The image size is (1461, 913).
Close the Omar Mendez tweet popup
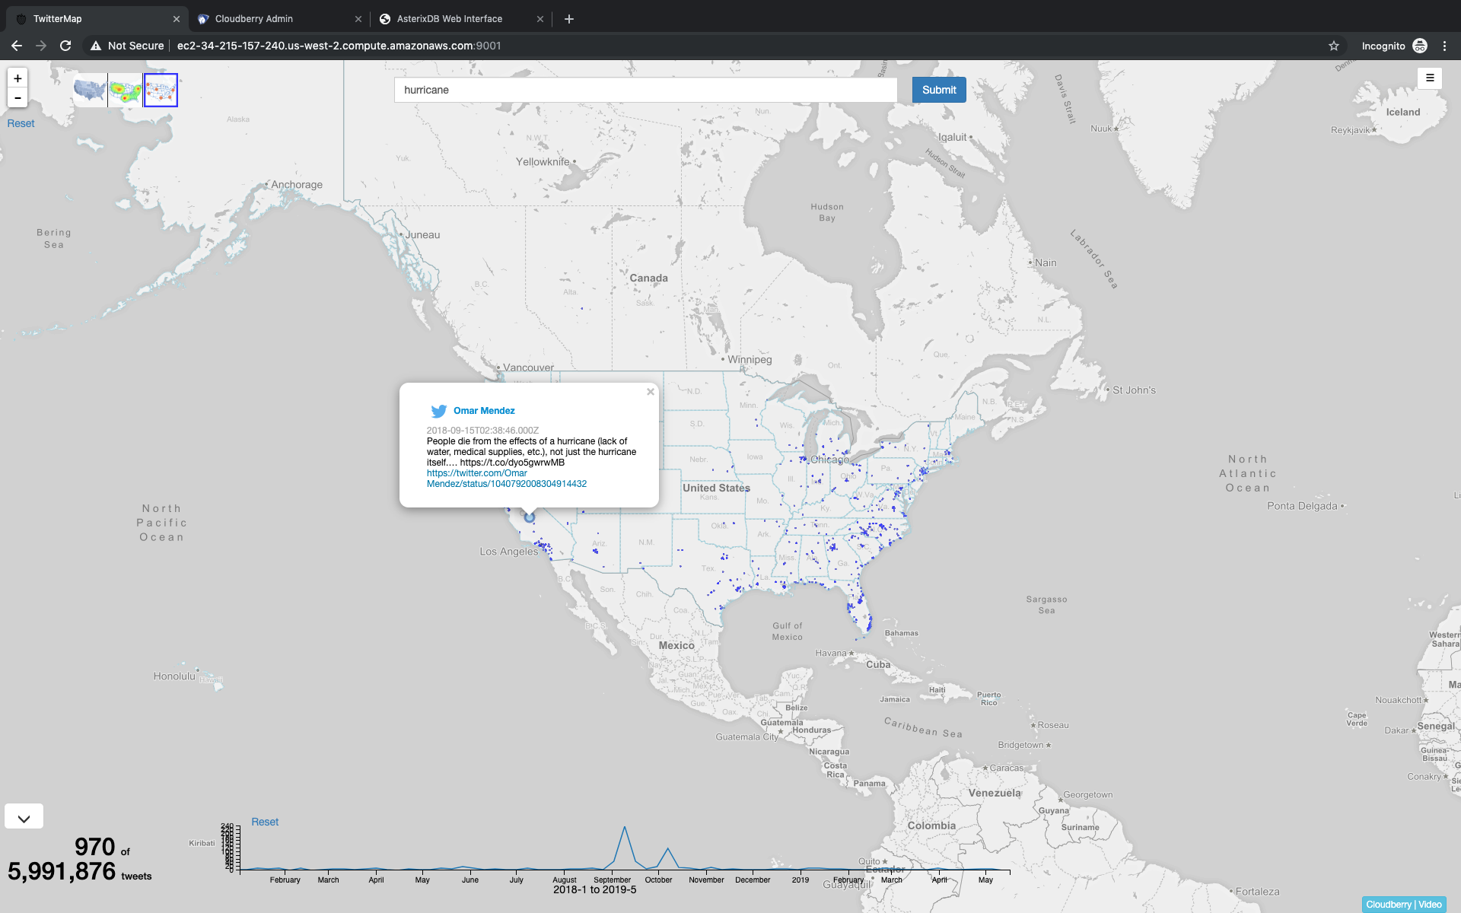coord(650,391)
